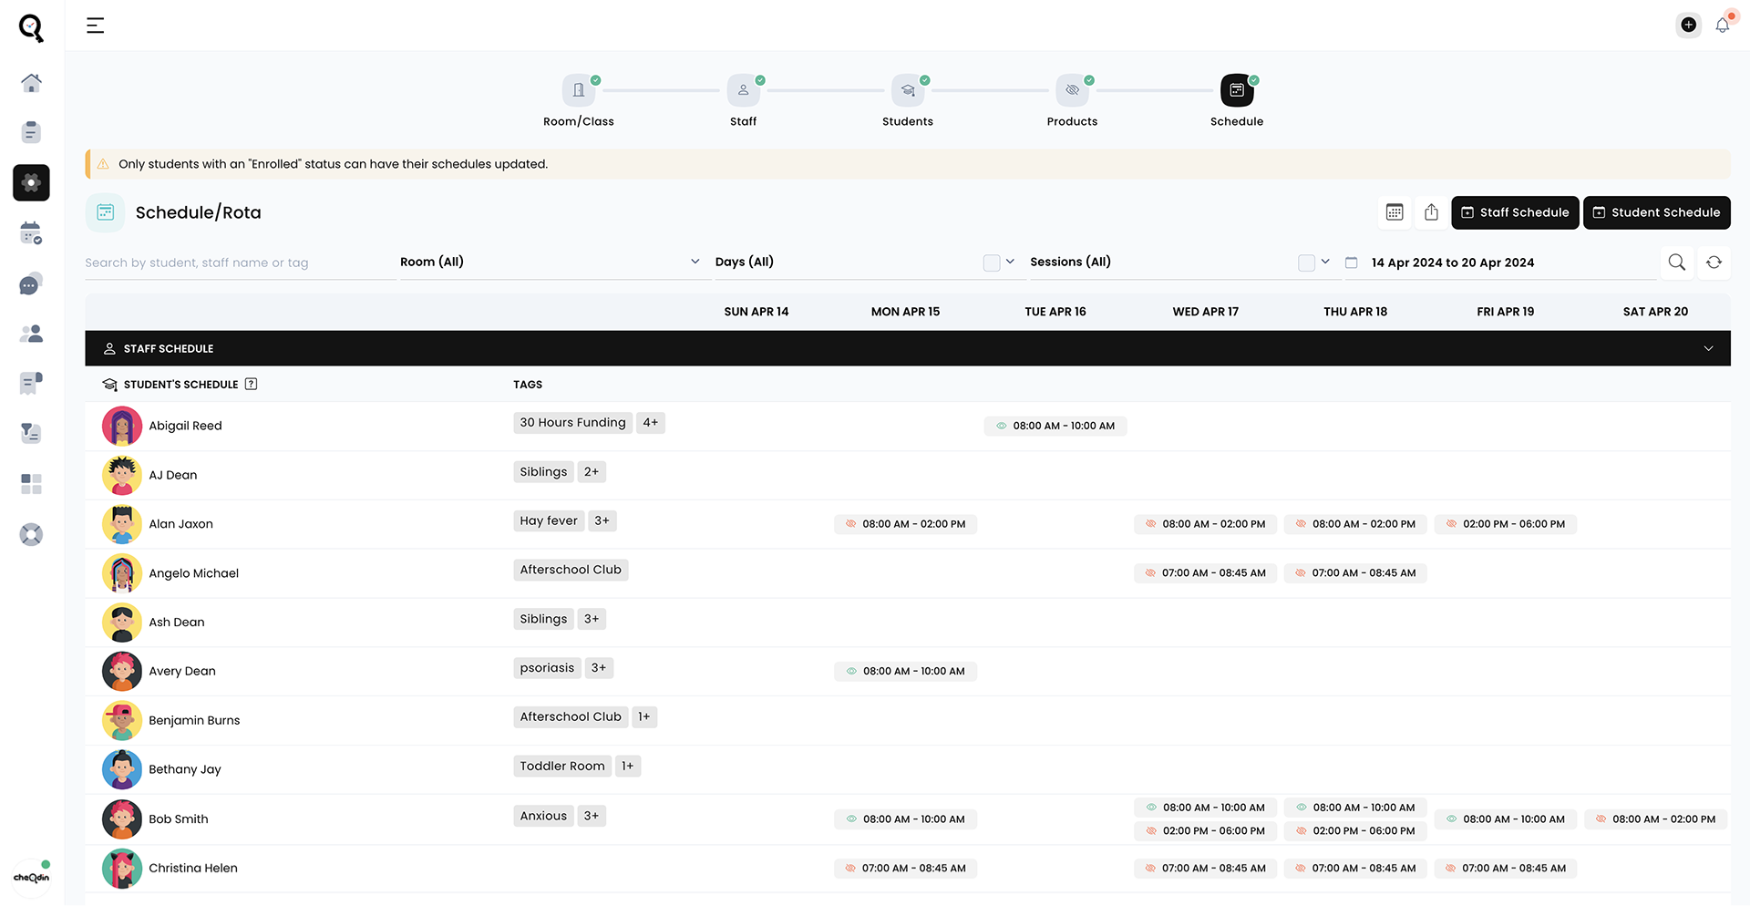Open Abigail Reed's Tuesday 08:00-10:00 session
1750x906 pixels.
(x=1055, y=426)
